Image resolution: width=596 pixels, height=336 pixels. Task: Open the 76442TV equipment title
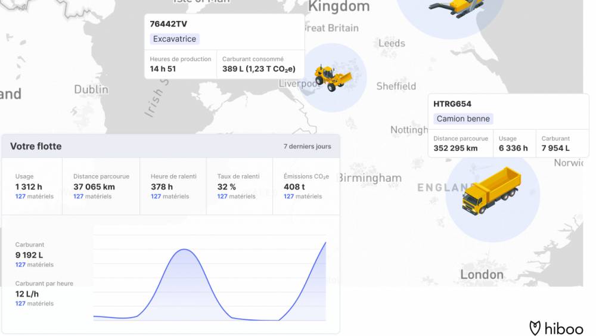[168, 24]
